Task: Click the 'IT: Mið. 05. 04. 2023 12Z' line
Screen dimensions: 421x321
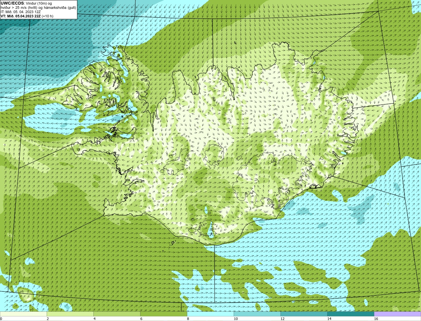Action: pyautogui.click(x=21, y=12)
